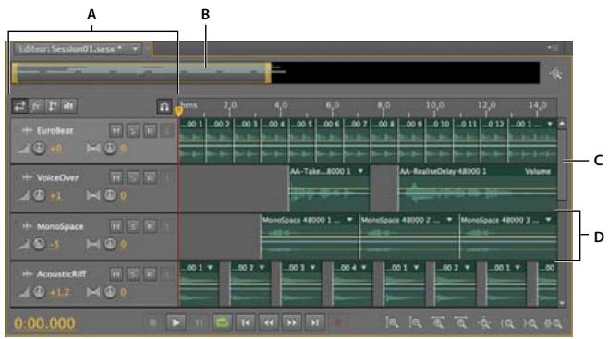Show the fx Effects track controls

(36, 105)
